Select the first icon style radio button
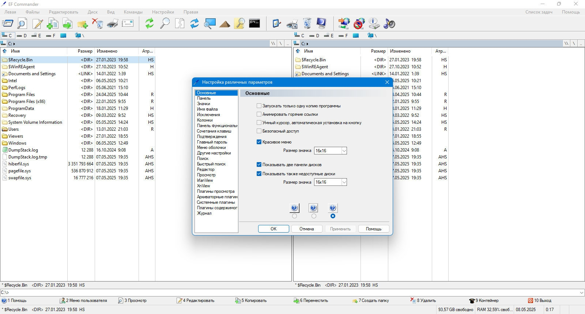Viewport: 585px width, 314px height. 295,216
